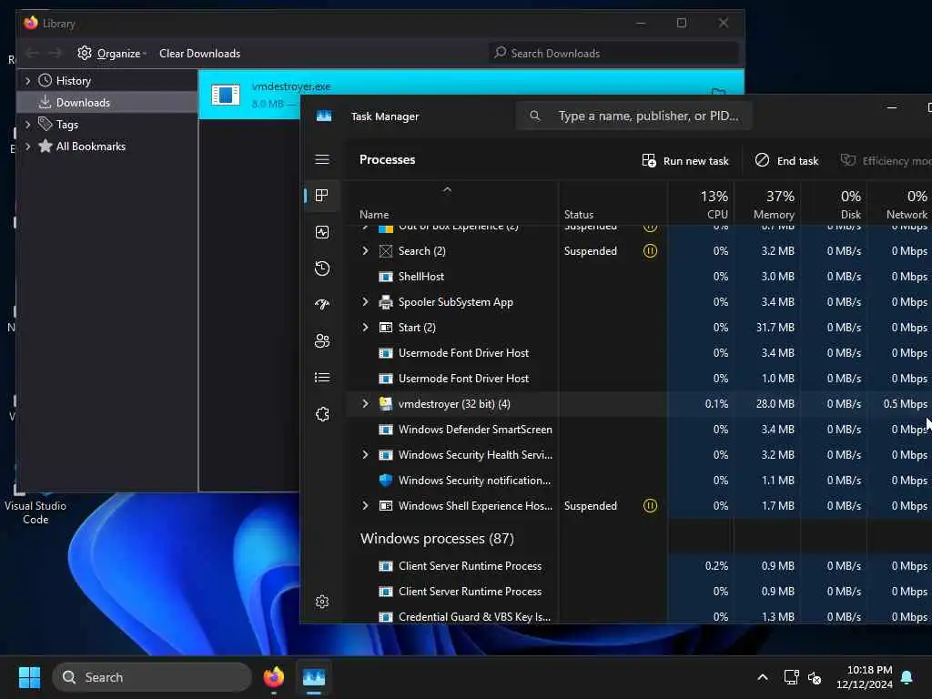Screen dimensions: 932x699
Task: Expand the Tags tree in Library
Action: [27, 124]
